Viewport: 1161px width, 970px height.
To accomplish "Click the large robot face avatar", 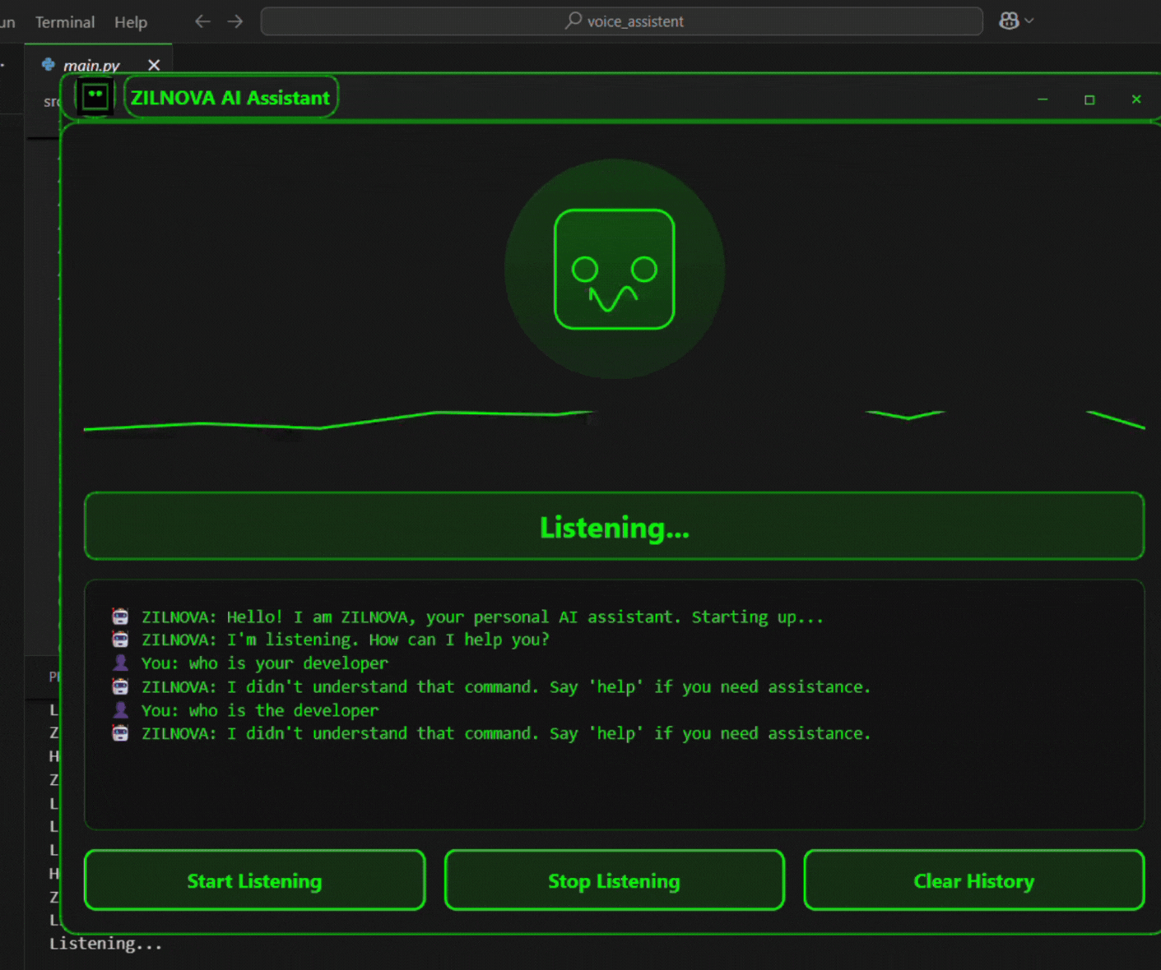I will pyautogui.click(x=615, y=269).
